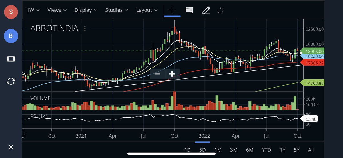
Task: Tap the blue B avatar
Action: pos(11,36)
